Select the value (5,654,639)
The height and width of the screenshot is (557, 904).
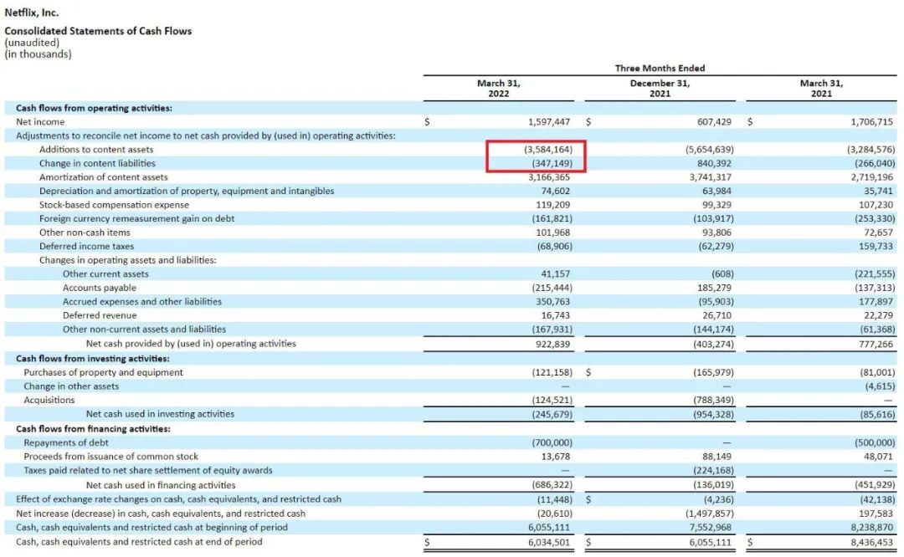[x=710, y=150]
